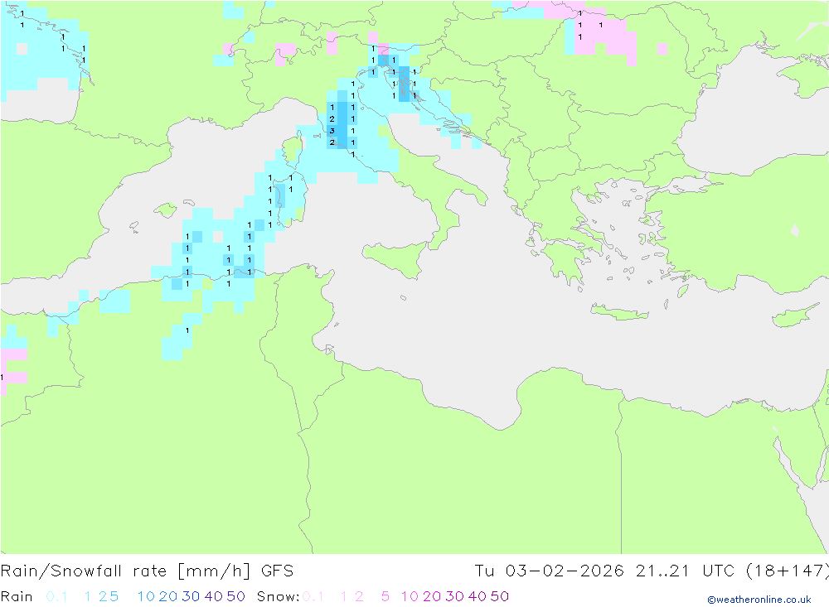Select rain legend value 5
This screenshot has width=829, height=607.
[x=114, y=596]
